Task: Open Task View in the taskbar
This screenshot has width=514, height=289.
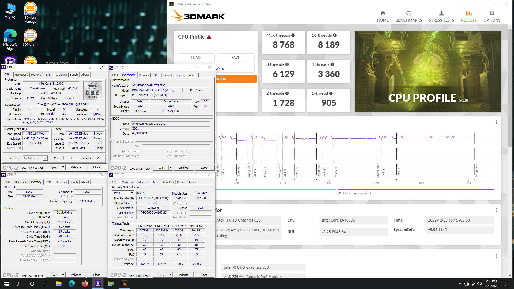Action: 45,284
